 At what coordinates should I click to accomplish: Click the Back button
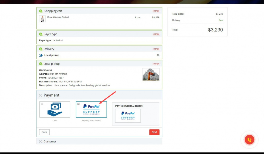(44, 132)
